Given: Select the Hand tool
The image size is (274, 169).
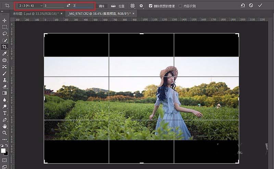Looking at the screenshot, I should (4, 126).
